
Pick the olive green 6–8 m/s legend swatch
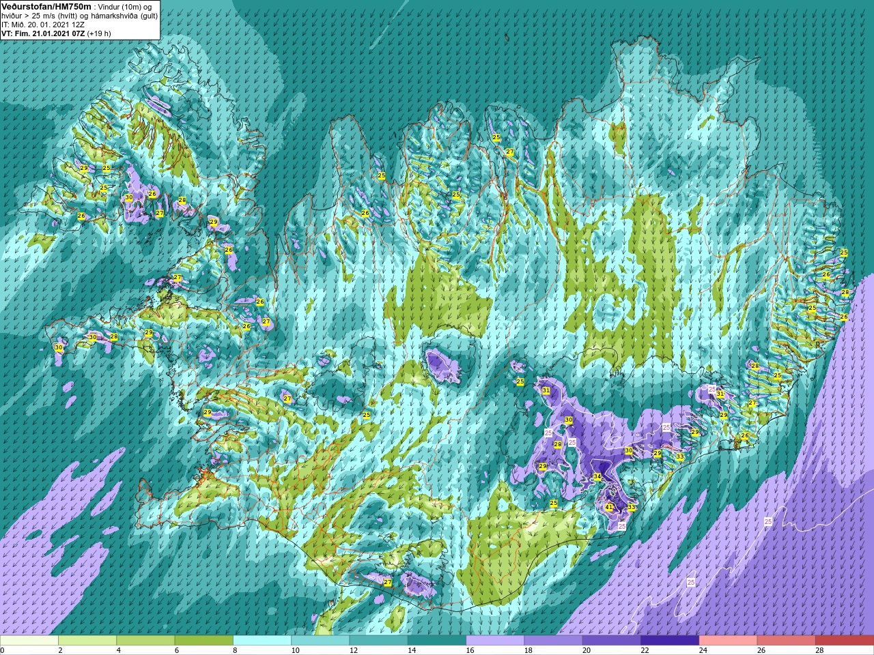pos(204,641)
